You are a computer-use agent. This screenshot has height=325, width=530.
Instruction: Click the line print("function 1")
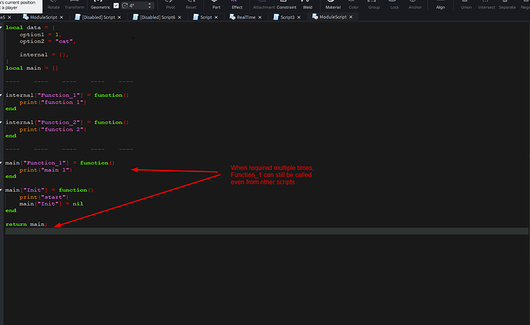pyautogui.click(x=53, y=102)
